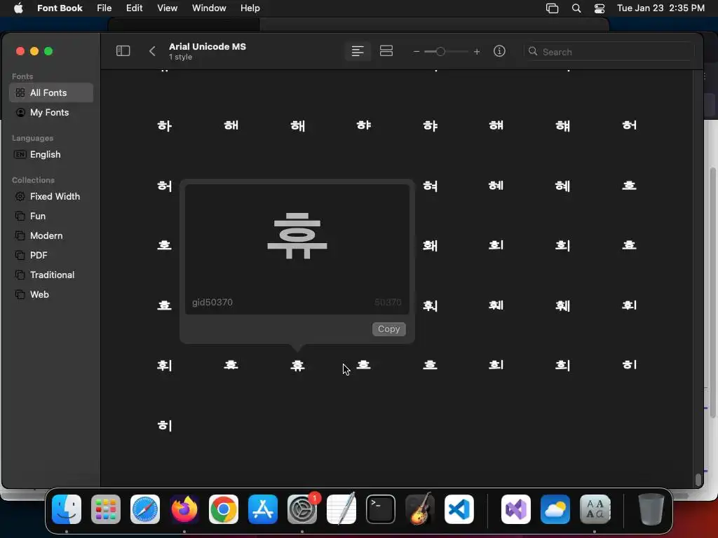Screen dimensions: 718x538
Task: Open the Web collection
Action: 50,295
